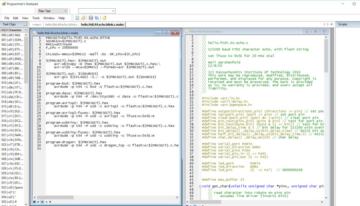Open the Tools menu

[36, 18]
